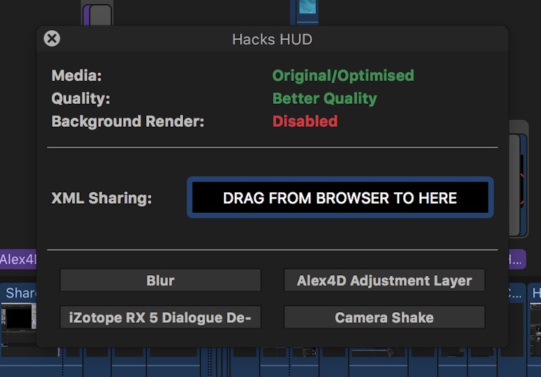Close the Hacks HUD panel
This screenshot has width=541, height=377.
point(52,39)
